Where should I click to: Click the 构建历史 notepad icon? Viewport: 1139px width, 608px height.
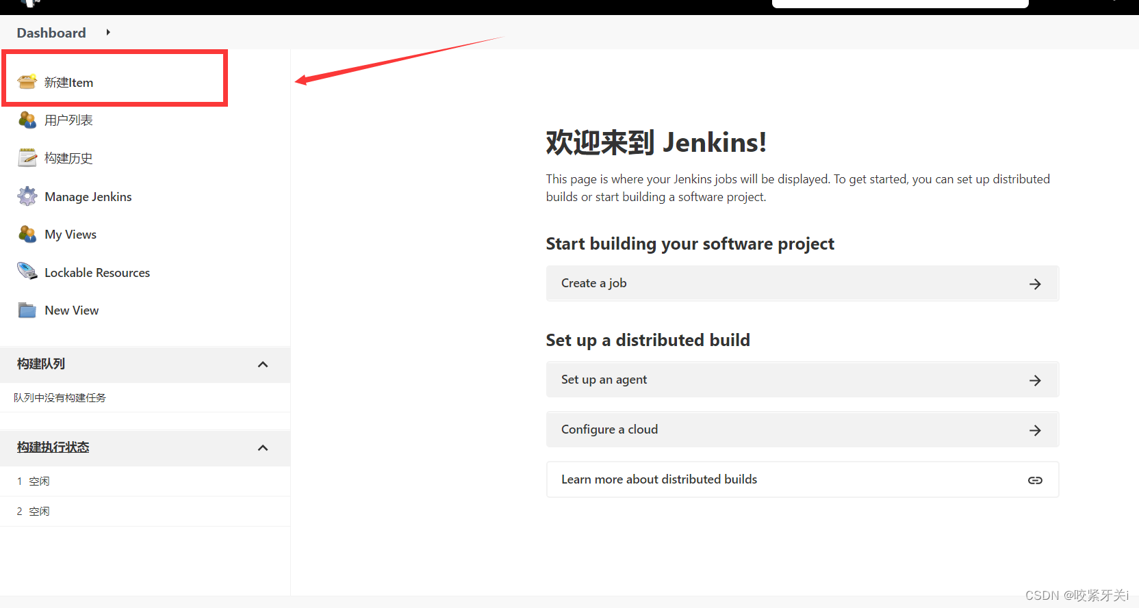click(27, 158)
